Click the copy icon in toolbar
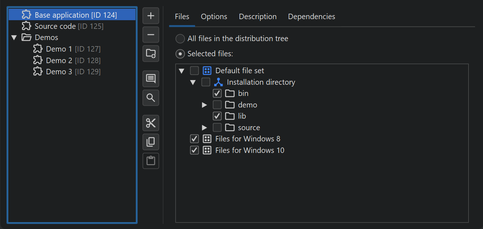 click(151, 142)
